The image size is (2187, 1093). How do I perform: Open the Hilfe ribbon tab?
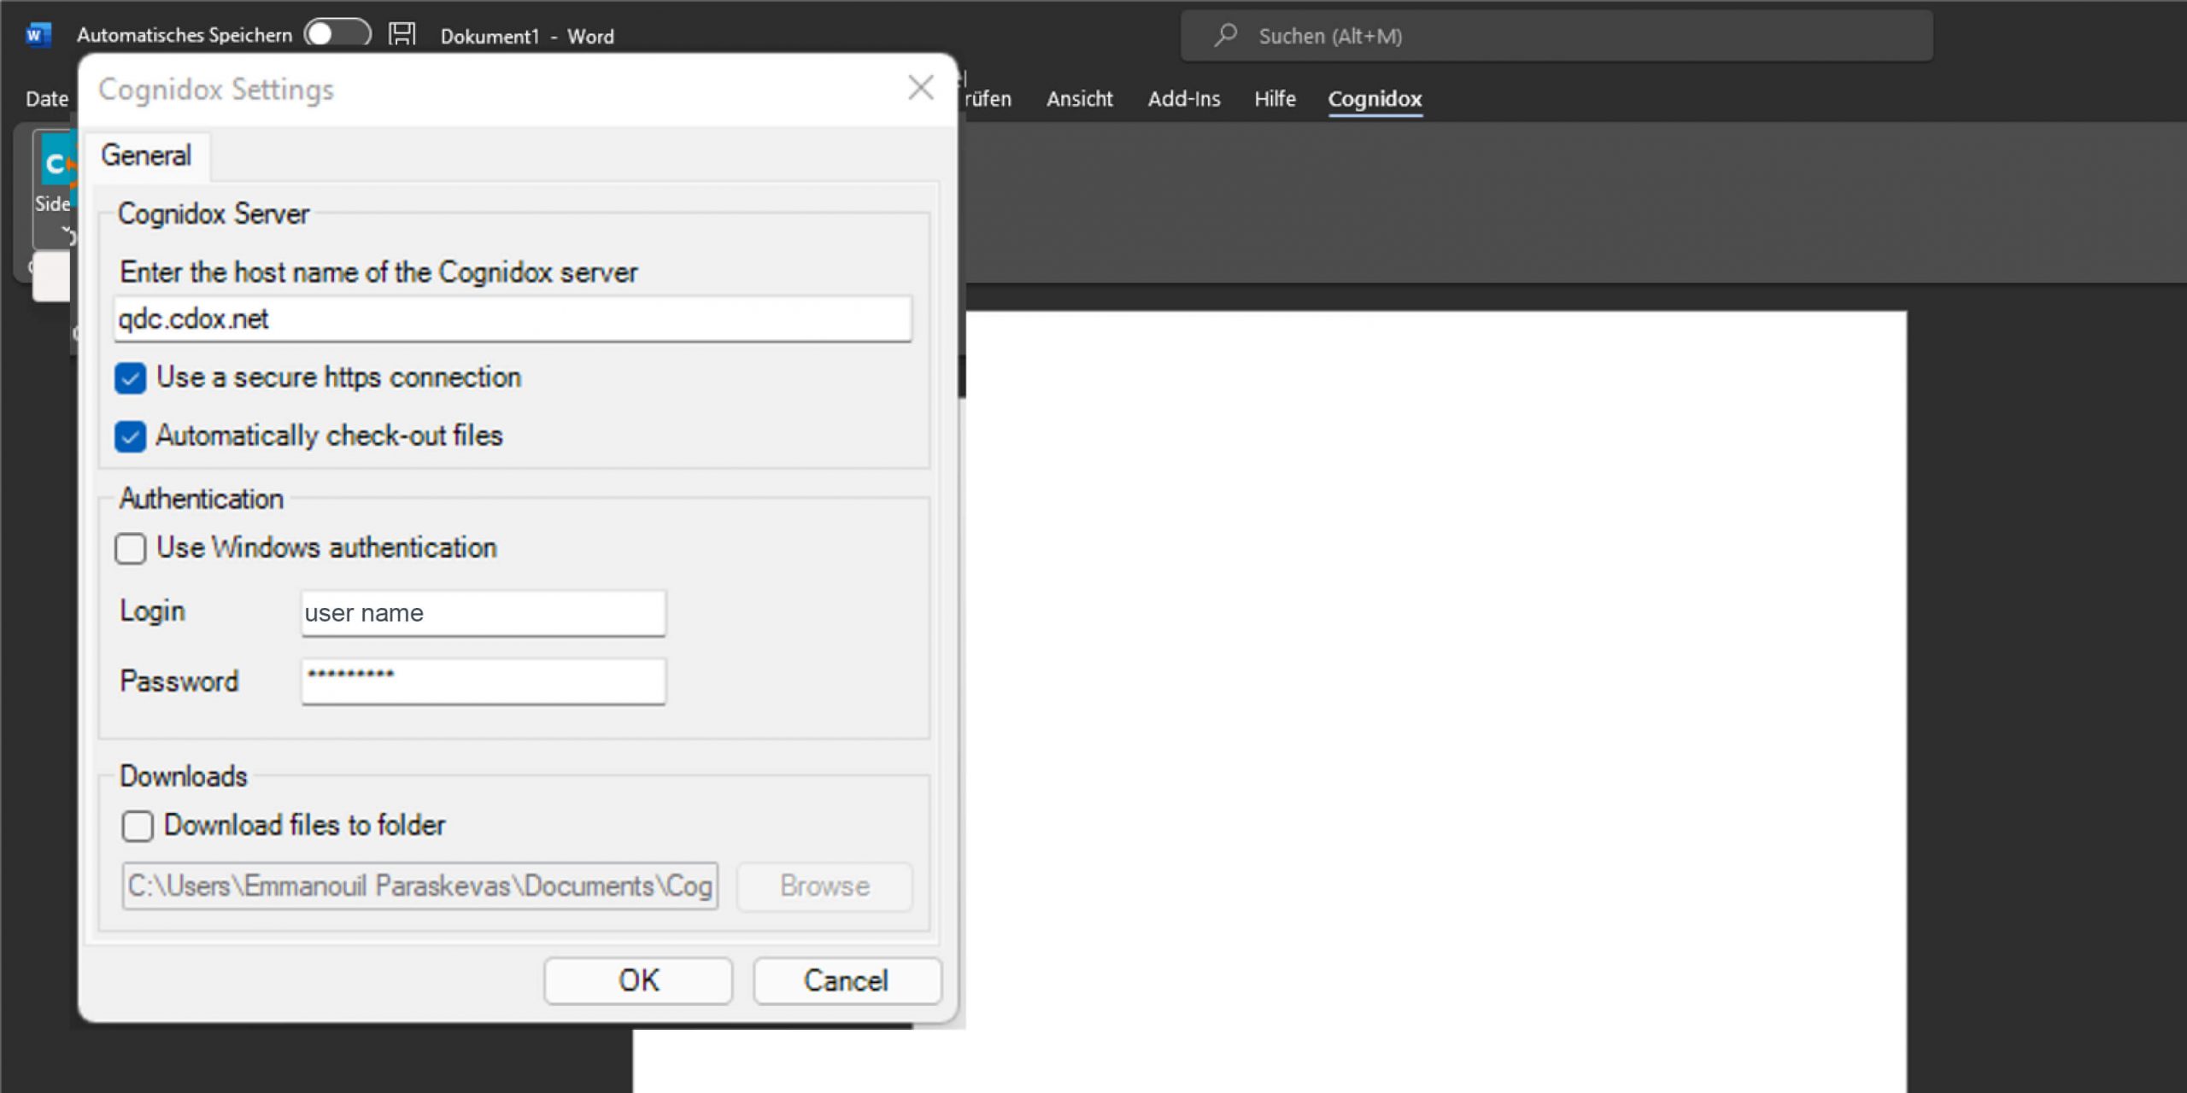(x=1274, y=99)
